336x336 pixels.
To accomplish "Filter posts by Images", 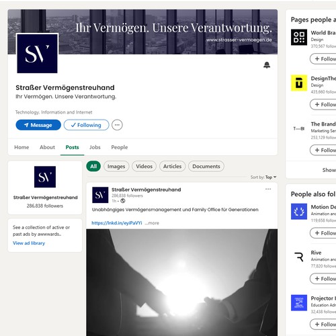I will tap(116, 166).
